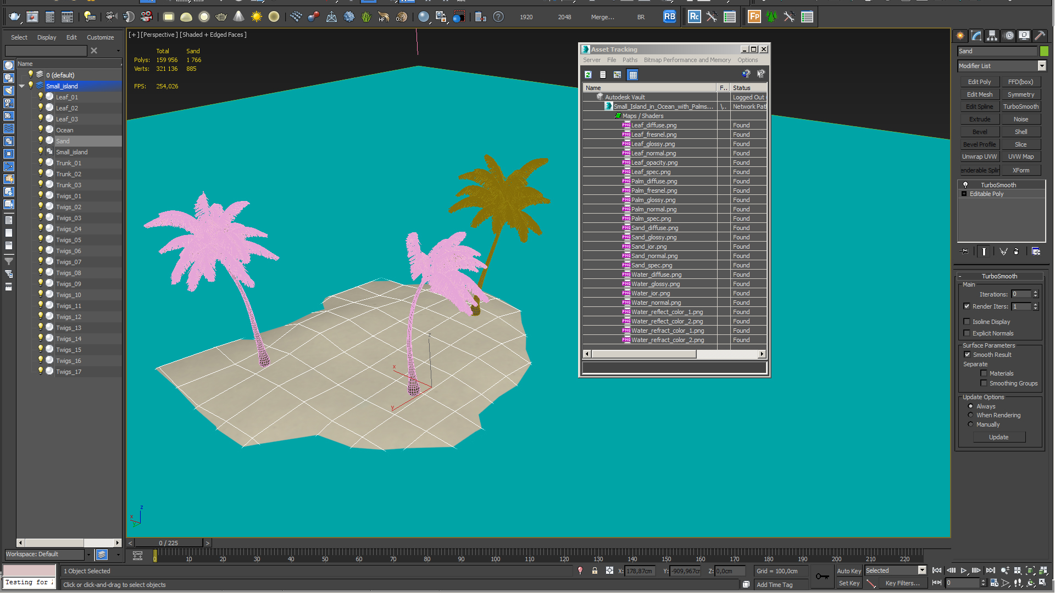
Task: Enable Separate by Materials checkbox
Action: click(984, 373)
